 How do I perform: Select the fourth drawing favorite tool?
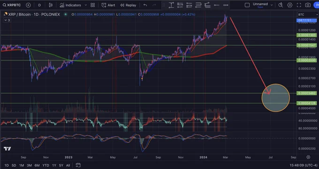click(198, 5)
